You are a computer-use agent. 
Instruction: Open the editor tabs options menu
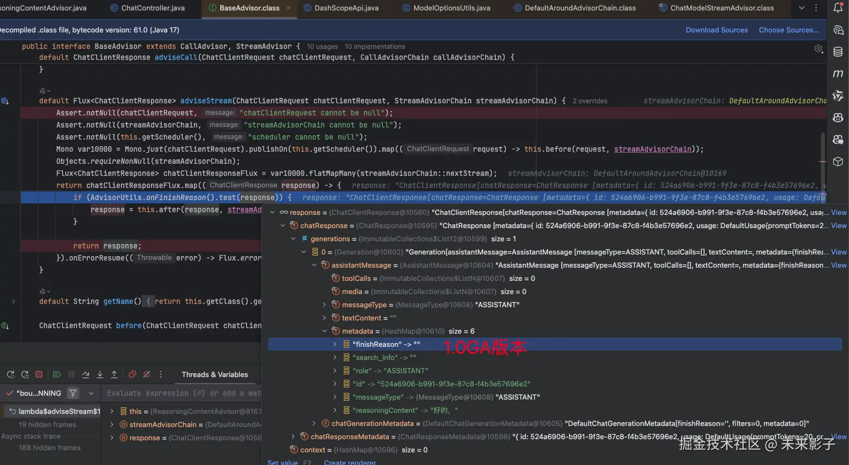coord(816,8)
